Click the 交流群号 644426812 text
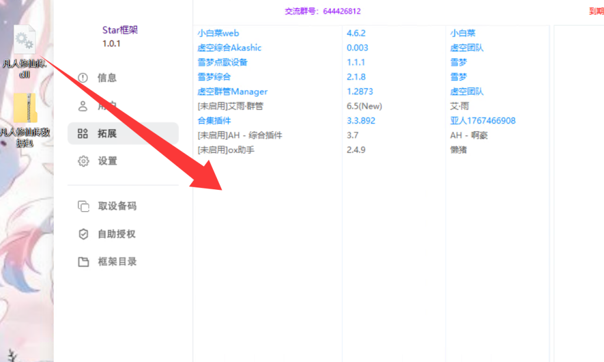 [x=323, y=11]
